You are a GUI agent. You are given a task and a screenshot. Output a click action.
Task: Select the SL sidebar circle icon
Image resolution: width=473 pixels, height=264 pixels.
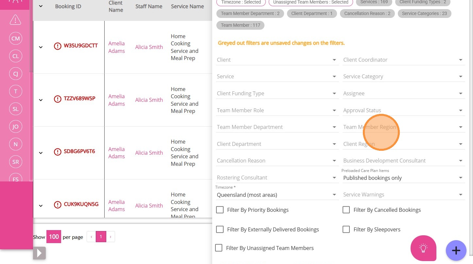pyautogui.click(x=15, y=109)
